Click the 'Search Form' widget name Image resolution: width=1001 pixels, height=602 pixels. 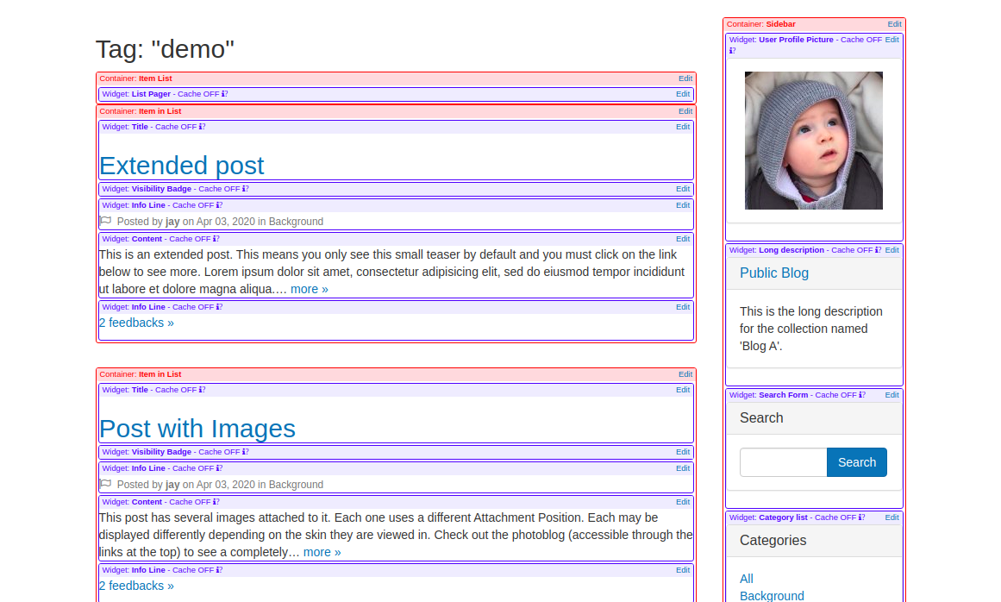pyautogui.click(x=784, y=395)
